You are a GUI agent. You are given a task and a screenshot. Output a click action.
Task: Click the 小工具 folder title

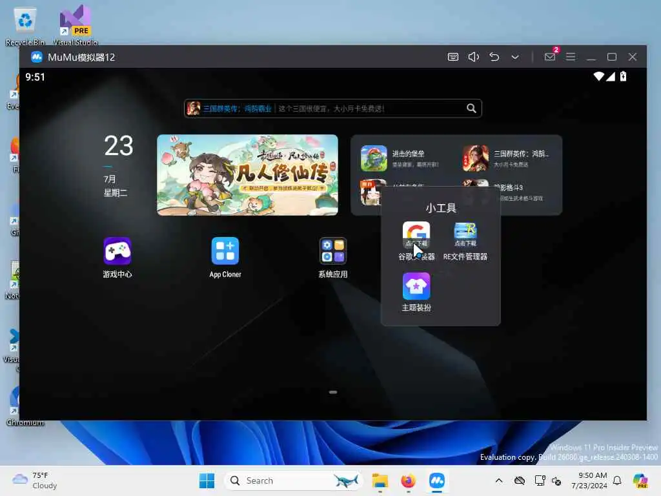coord(441,208)
